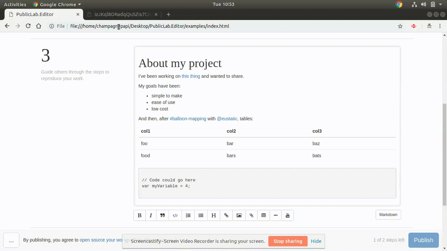Apply a heading with the H icon
The image size is (447, 251).
214,215
